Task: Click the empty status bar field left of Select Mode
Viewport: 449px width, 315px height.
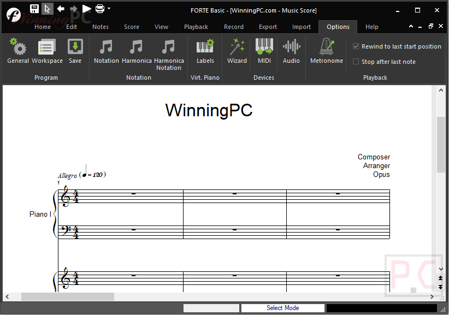Action: point(211,308)
